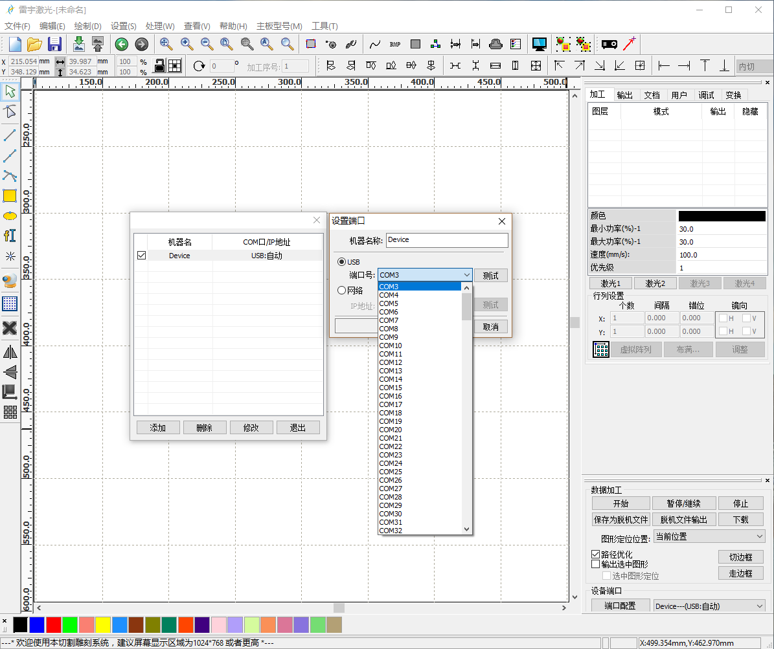
Task: Open the 主板型号(M) menu
Action: click(x=279, y=26)
